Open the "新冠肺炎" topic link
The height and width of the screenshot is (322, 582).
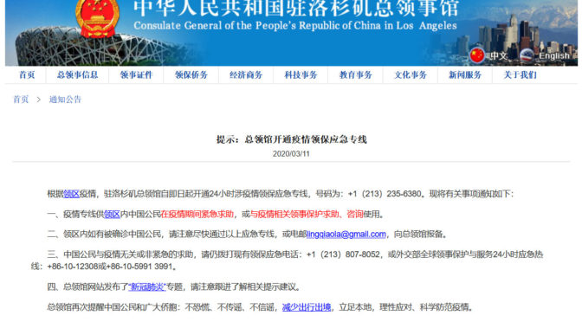click(147, 287)
